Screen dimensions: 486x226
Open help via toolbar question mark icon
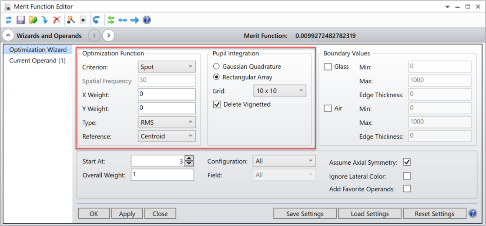point(147,20)
